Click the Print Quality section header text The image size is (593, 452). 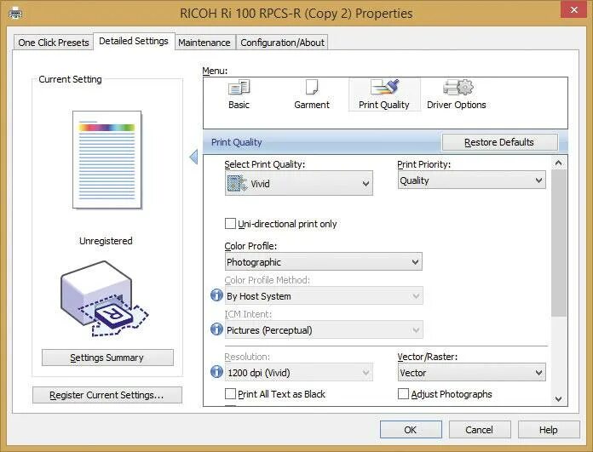pyautogui.click(x=236, y=142)
